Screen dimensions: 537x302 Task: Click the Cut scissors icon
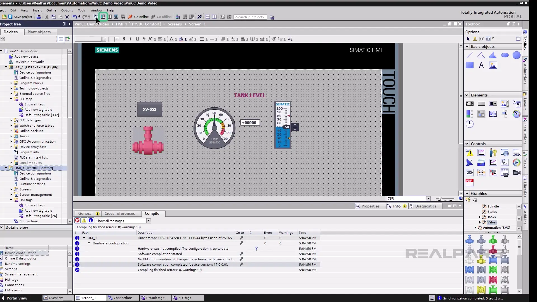(47, 17)
